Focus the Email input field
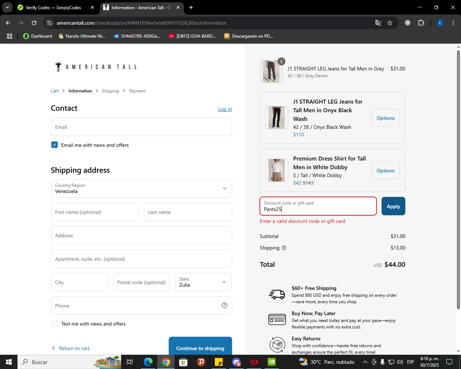This screenshot has height=369, width=461. point(141,127)
